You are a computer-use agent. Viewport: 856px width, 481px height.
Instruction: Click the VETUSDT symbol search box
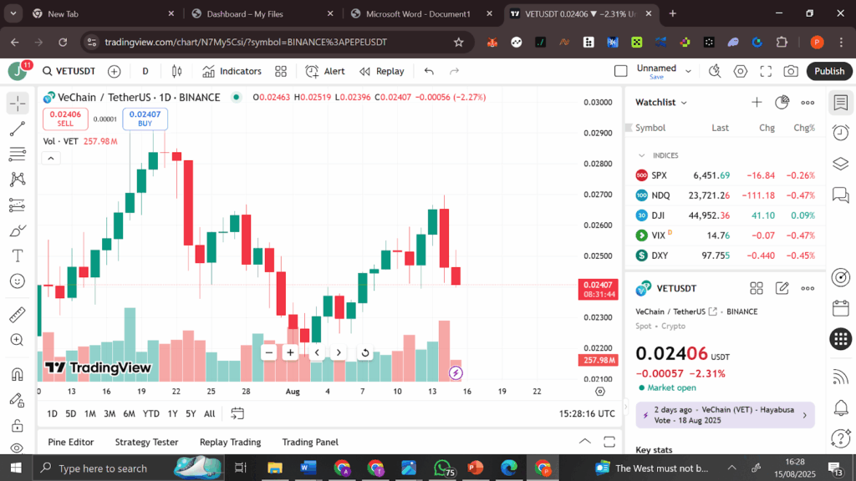(69, 71)
